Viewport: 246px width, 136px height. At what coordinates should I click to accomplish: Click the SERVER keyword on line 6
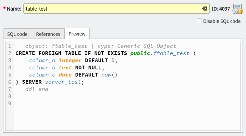[x=32, y=82]
